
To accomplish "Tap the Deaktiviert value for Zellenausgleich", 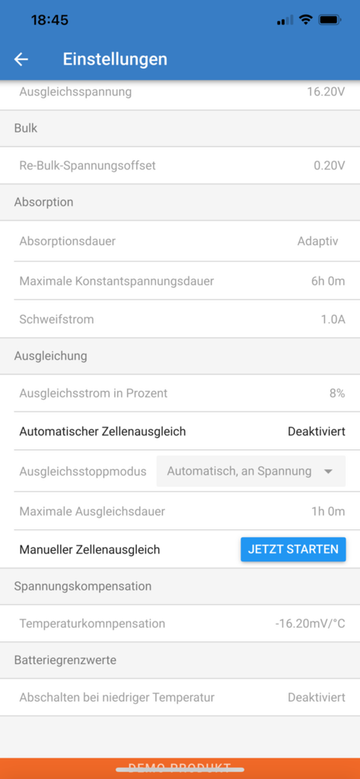I will point(317,431).
